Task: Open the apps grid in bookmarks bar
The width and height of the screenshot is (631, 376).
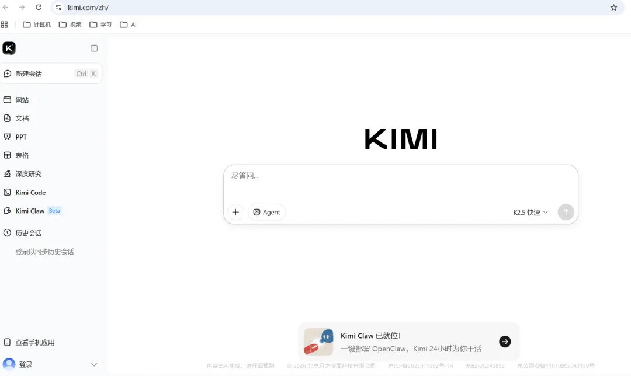Action: pyautogui.click(x=5, y=25)
